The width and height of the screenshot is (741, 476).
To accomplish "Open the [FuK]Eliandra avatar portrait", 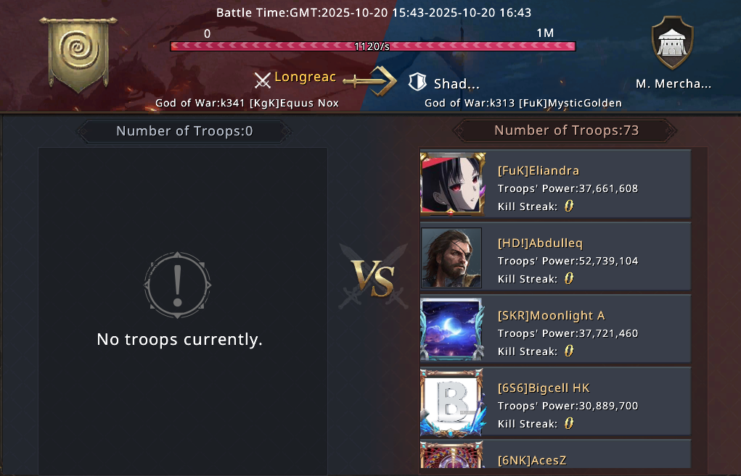I will pos(452,184).
